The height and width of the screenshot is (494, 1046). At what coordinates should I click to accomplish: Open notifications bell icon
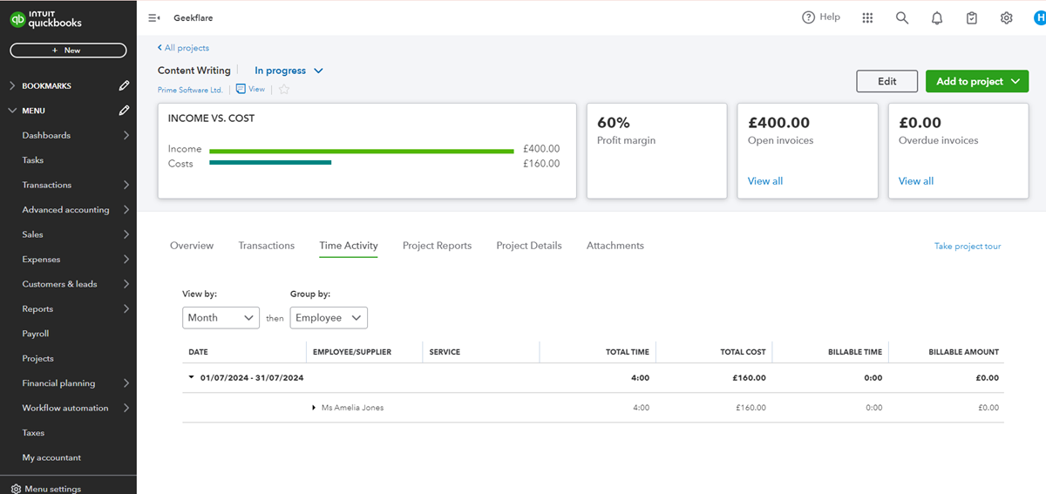point(937,17)
